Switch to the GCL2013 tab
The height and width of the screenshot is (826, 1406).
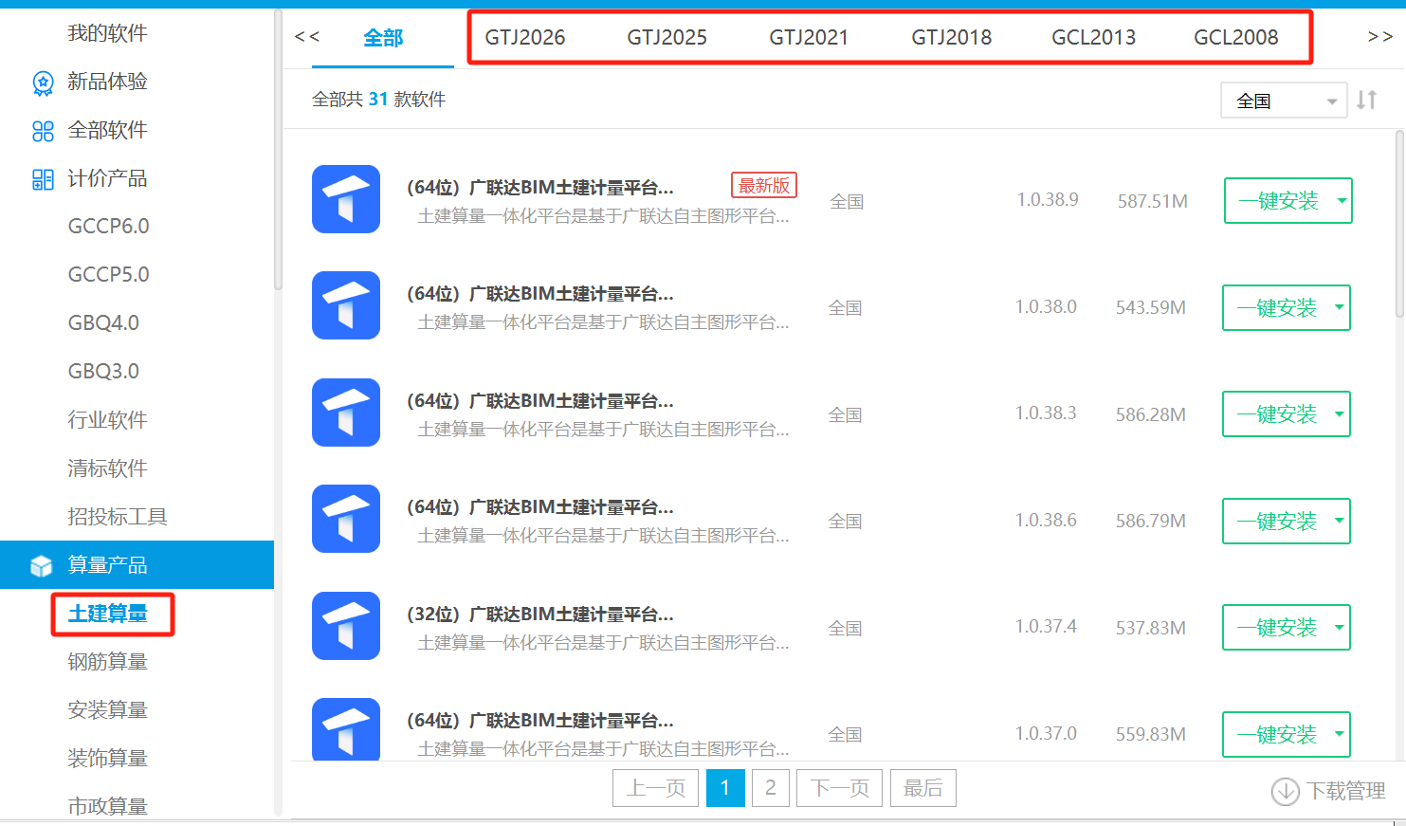(1094, 38)
